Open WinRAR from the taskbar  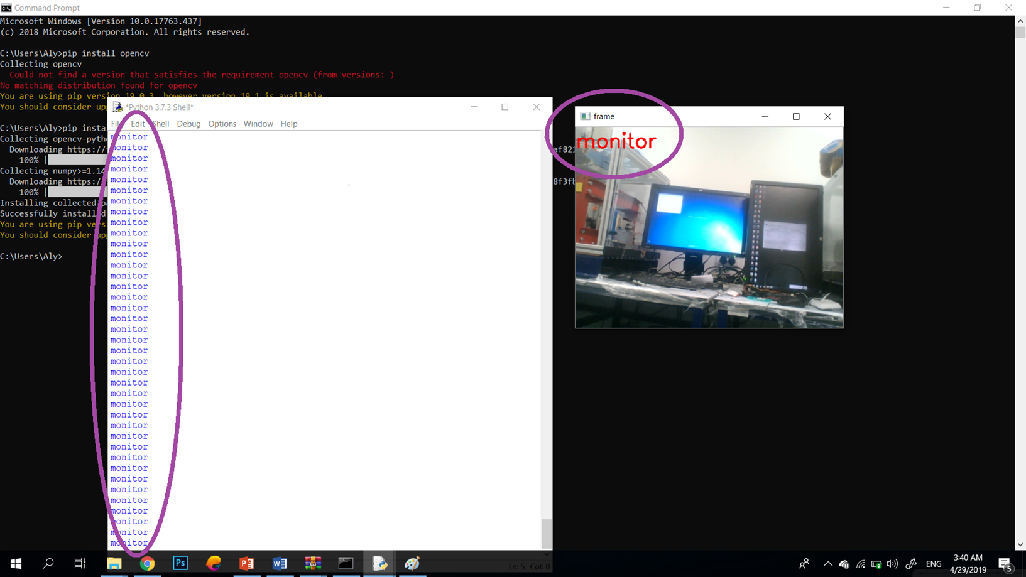tap(313, 563)
